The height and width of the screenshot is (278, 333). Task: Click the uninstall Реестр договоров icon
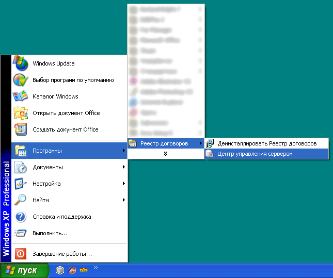[x=210, y=143]
